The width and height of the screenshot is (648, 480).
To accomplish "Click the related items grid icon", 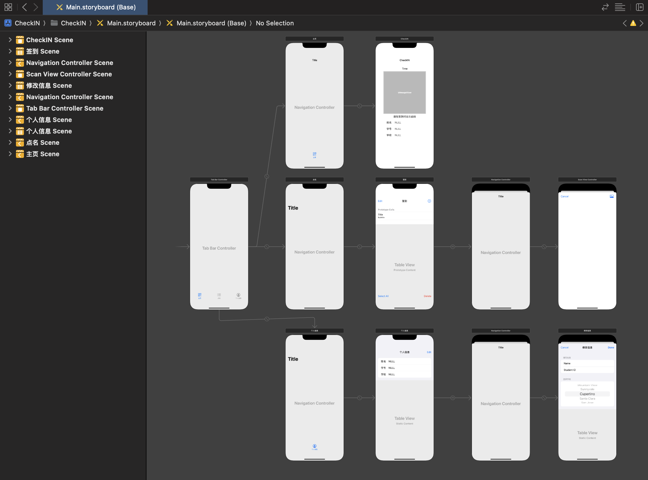I will [x=8, y=7].
